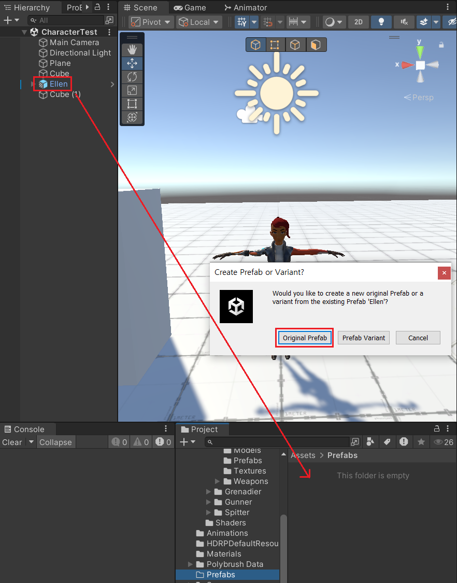Viewport: 457px width, 583px height.
Task: Toggle Collapse in Console
Action: (55, 442)
